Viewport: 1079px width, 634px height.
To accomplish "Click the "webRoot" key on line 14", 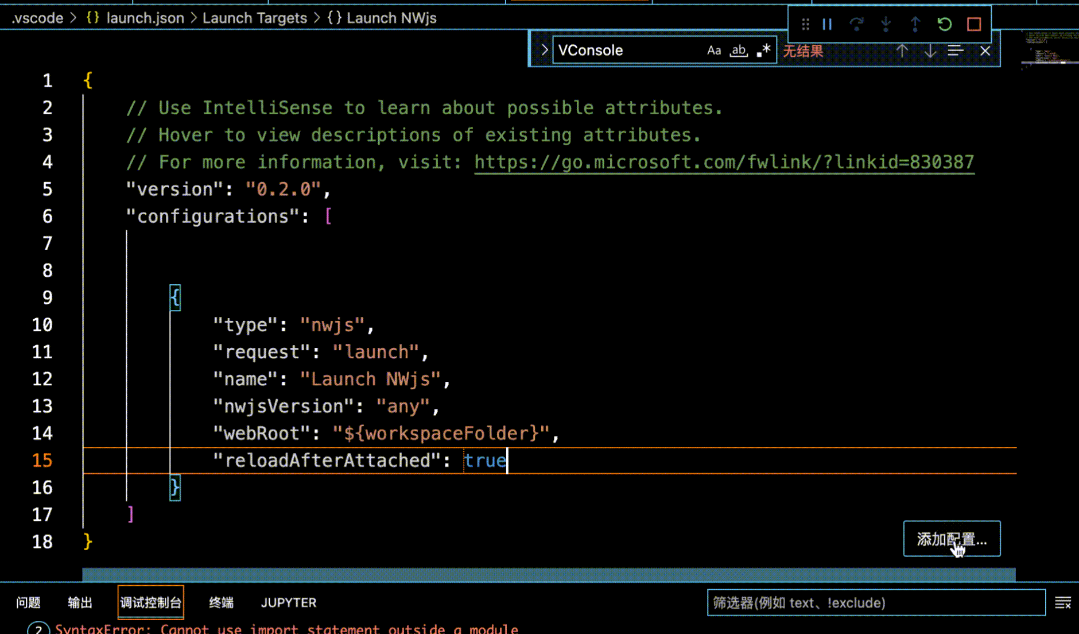I will click(x=262, y=434).
